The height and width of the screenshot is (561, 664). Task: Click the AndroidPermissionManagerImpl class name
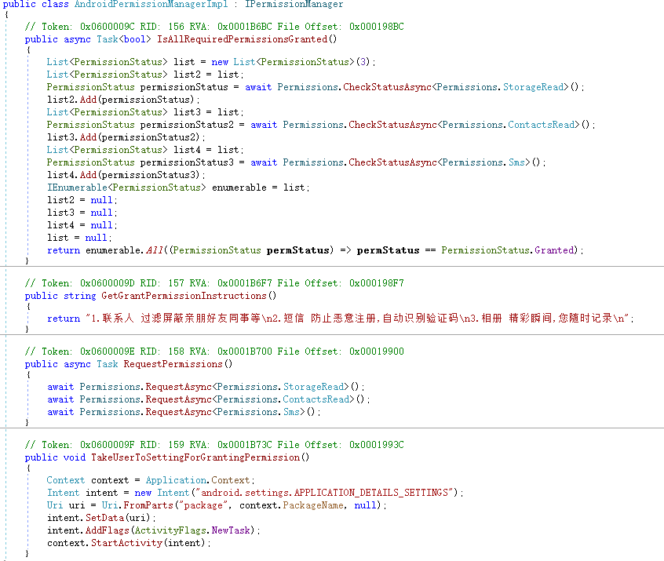(x=151, y=4)
